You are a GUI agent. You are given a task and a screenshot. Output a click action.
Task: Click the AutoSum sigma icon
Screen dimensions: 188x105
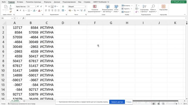(136, 6)
